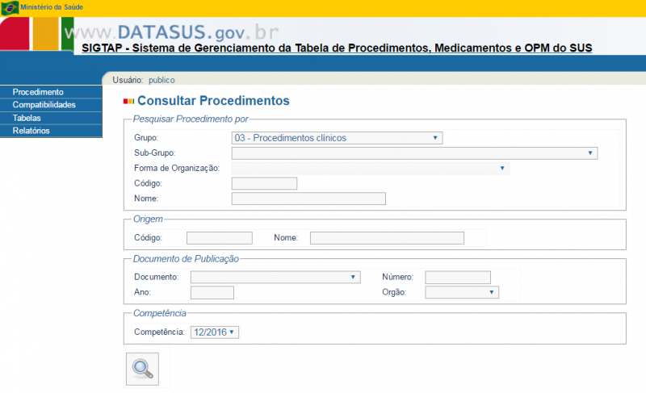
Task: Click the 'publico' user name text
Action: [161, 80]
